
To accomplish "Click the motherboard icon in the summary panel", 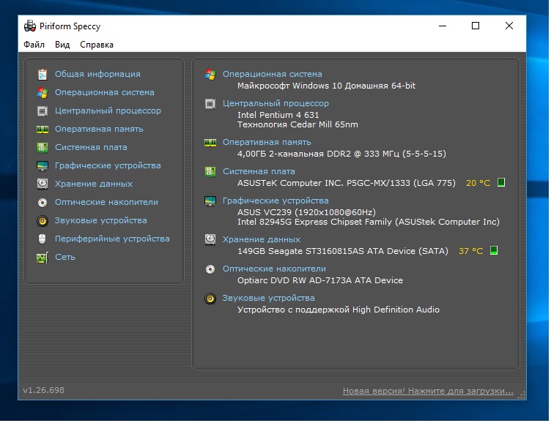I will (x=210, y=172).
